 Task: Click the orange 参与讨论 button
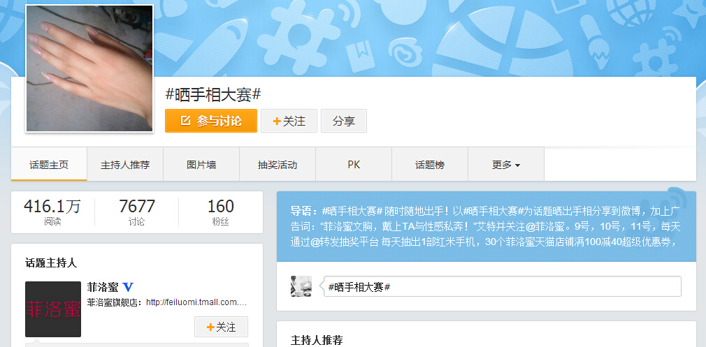coord(211,121)
